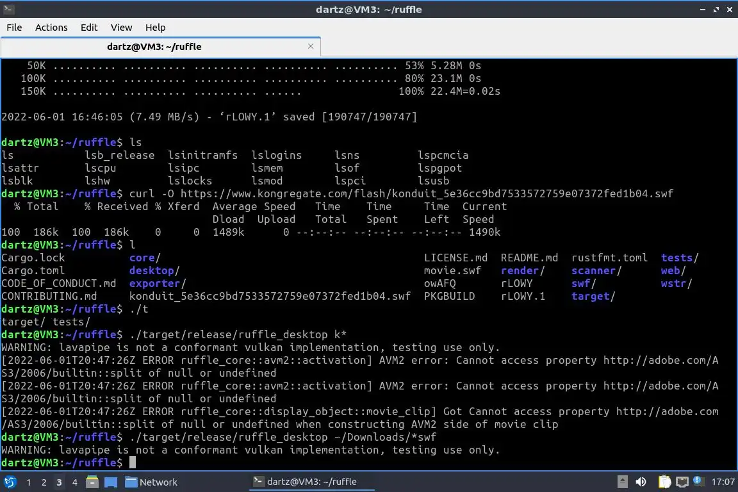Minimize the terminal window
The width and height of the screenshot is (738, 492).
tap(703, 10)
